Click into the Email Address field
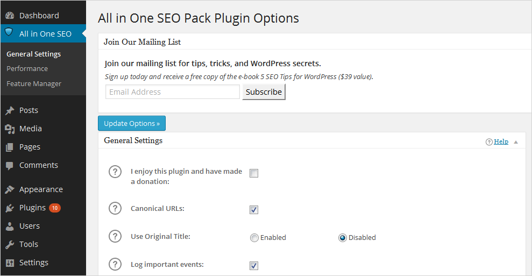 pos(172,92)
